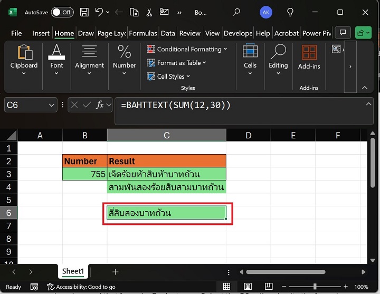
Task: Click the Cut scissors icon
Action: pyautogui.click(x=149, y=12)
